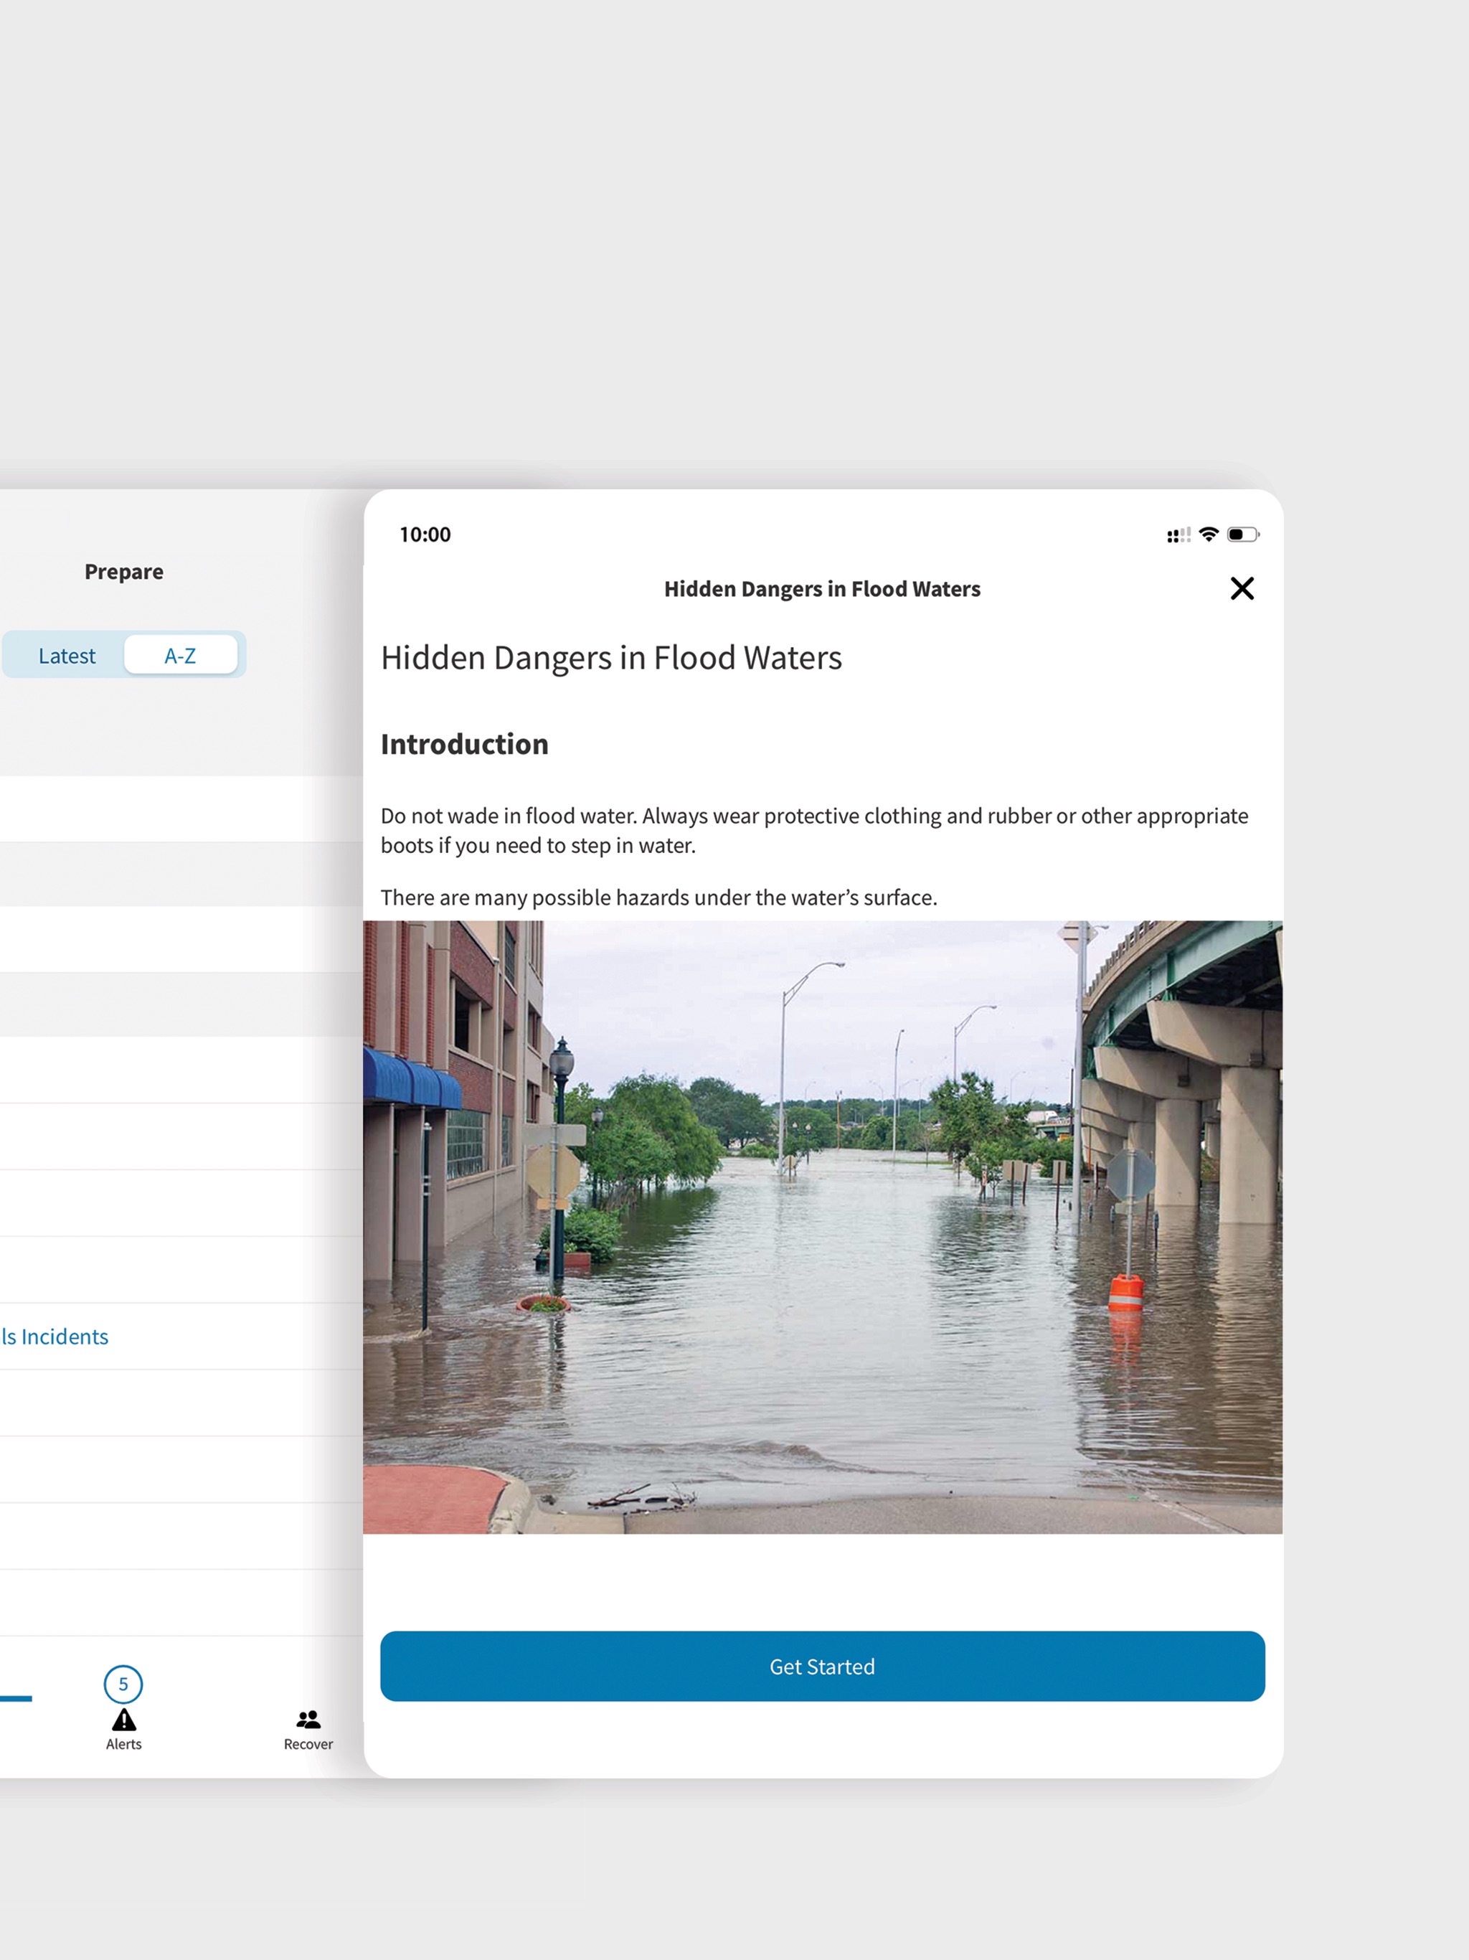Tap the battery indicator in the status bar

(x=1242, y=534)
